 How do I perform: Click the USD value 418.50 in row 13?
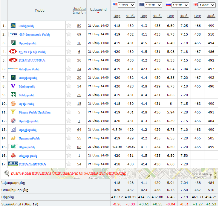[117, 129]
